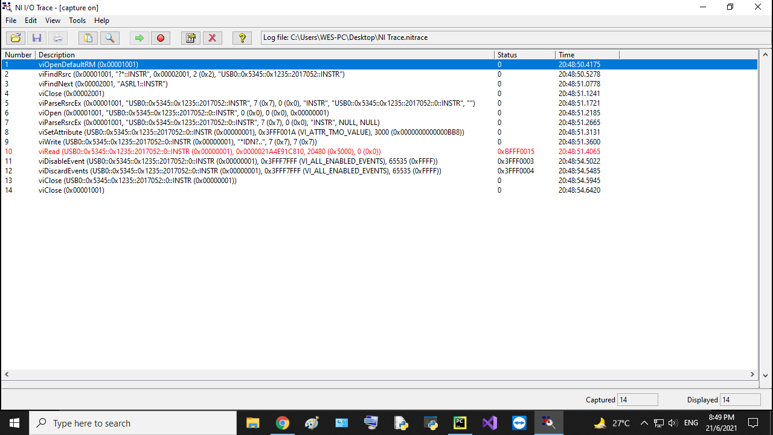Click the yellow question mark Help icon

[242, 38]
